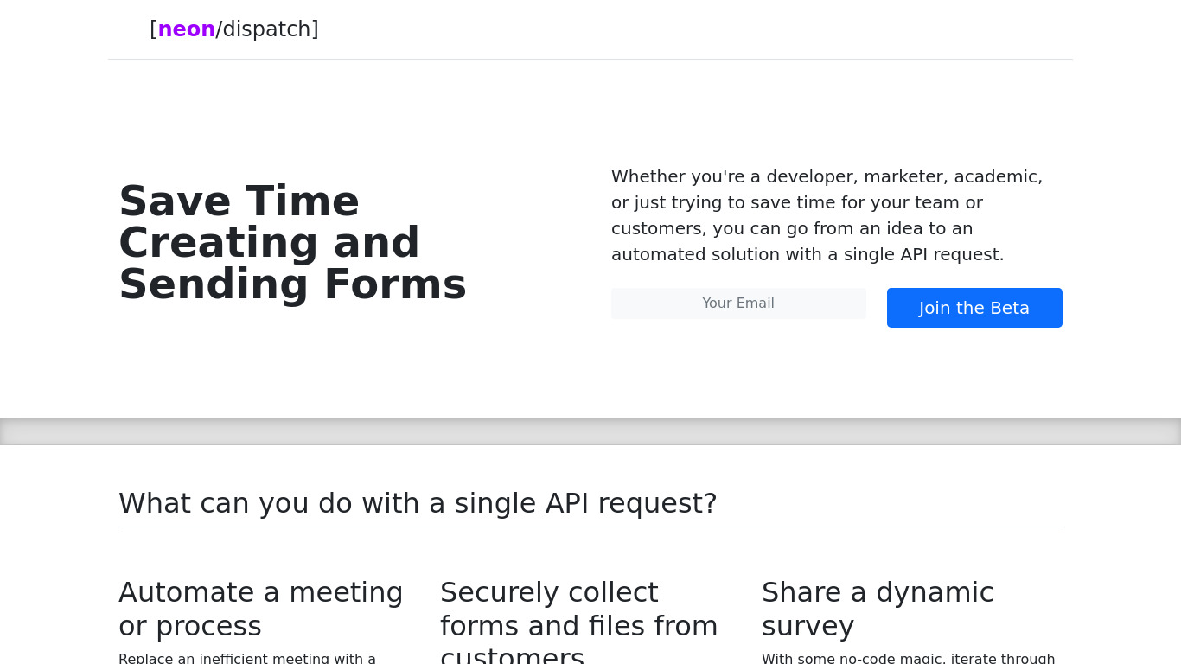This screenshot has width=1181, height=664.
Task: Click the "Replace an inefficient meeting" description text
Action: pyautogui.click(x=247, y=659)
